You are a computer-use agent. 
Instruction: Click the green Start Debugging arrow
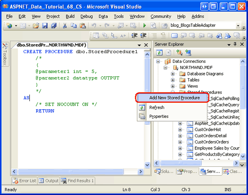click(x=145, y=25)
